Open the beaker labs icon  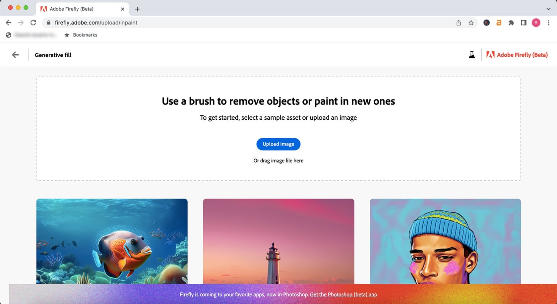click(x=471, y=55)
